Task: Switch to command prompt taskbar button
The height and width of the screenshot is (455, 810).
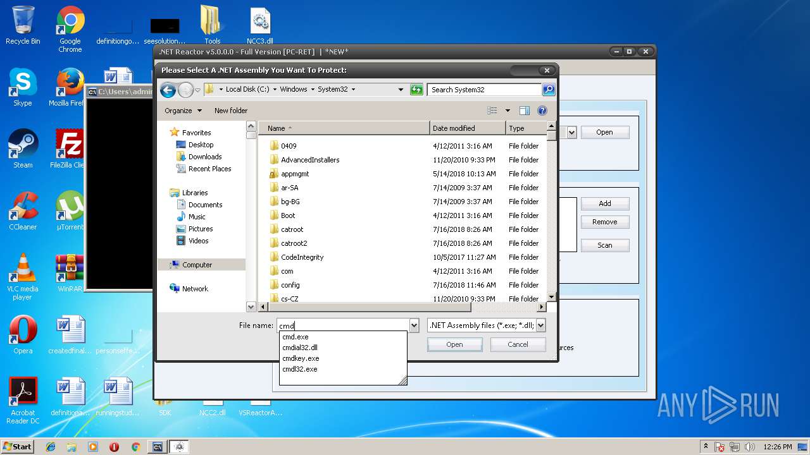Action: 158,447
